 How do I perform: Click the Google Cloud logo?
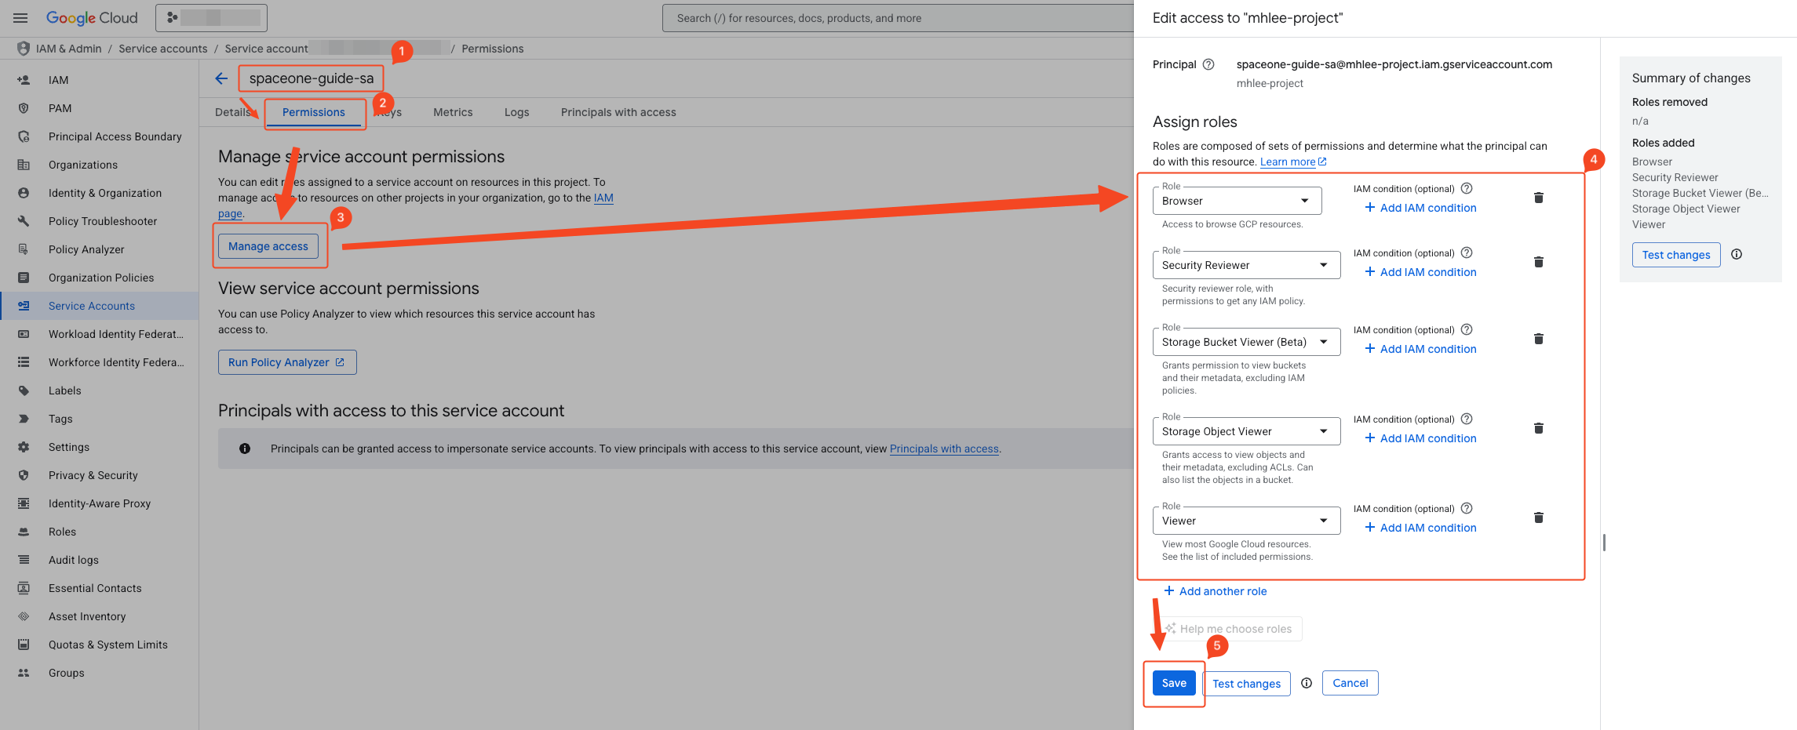coord(92,18)
